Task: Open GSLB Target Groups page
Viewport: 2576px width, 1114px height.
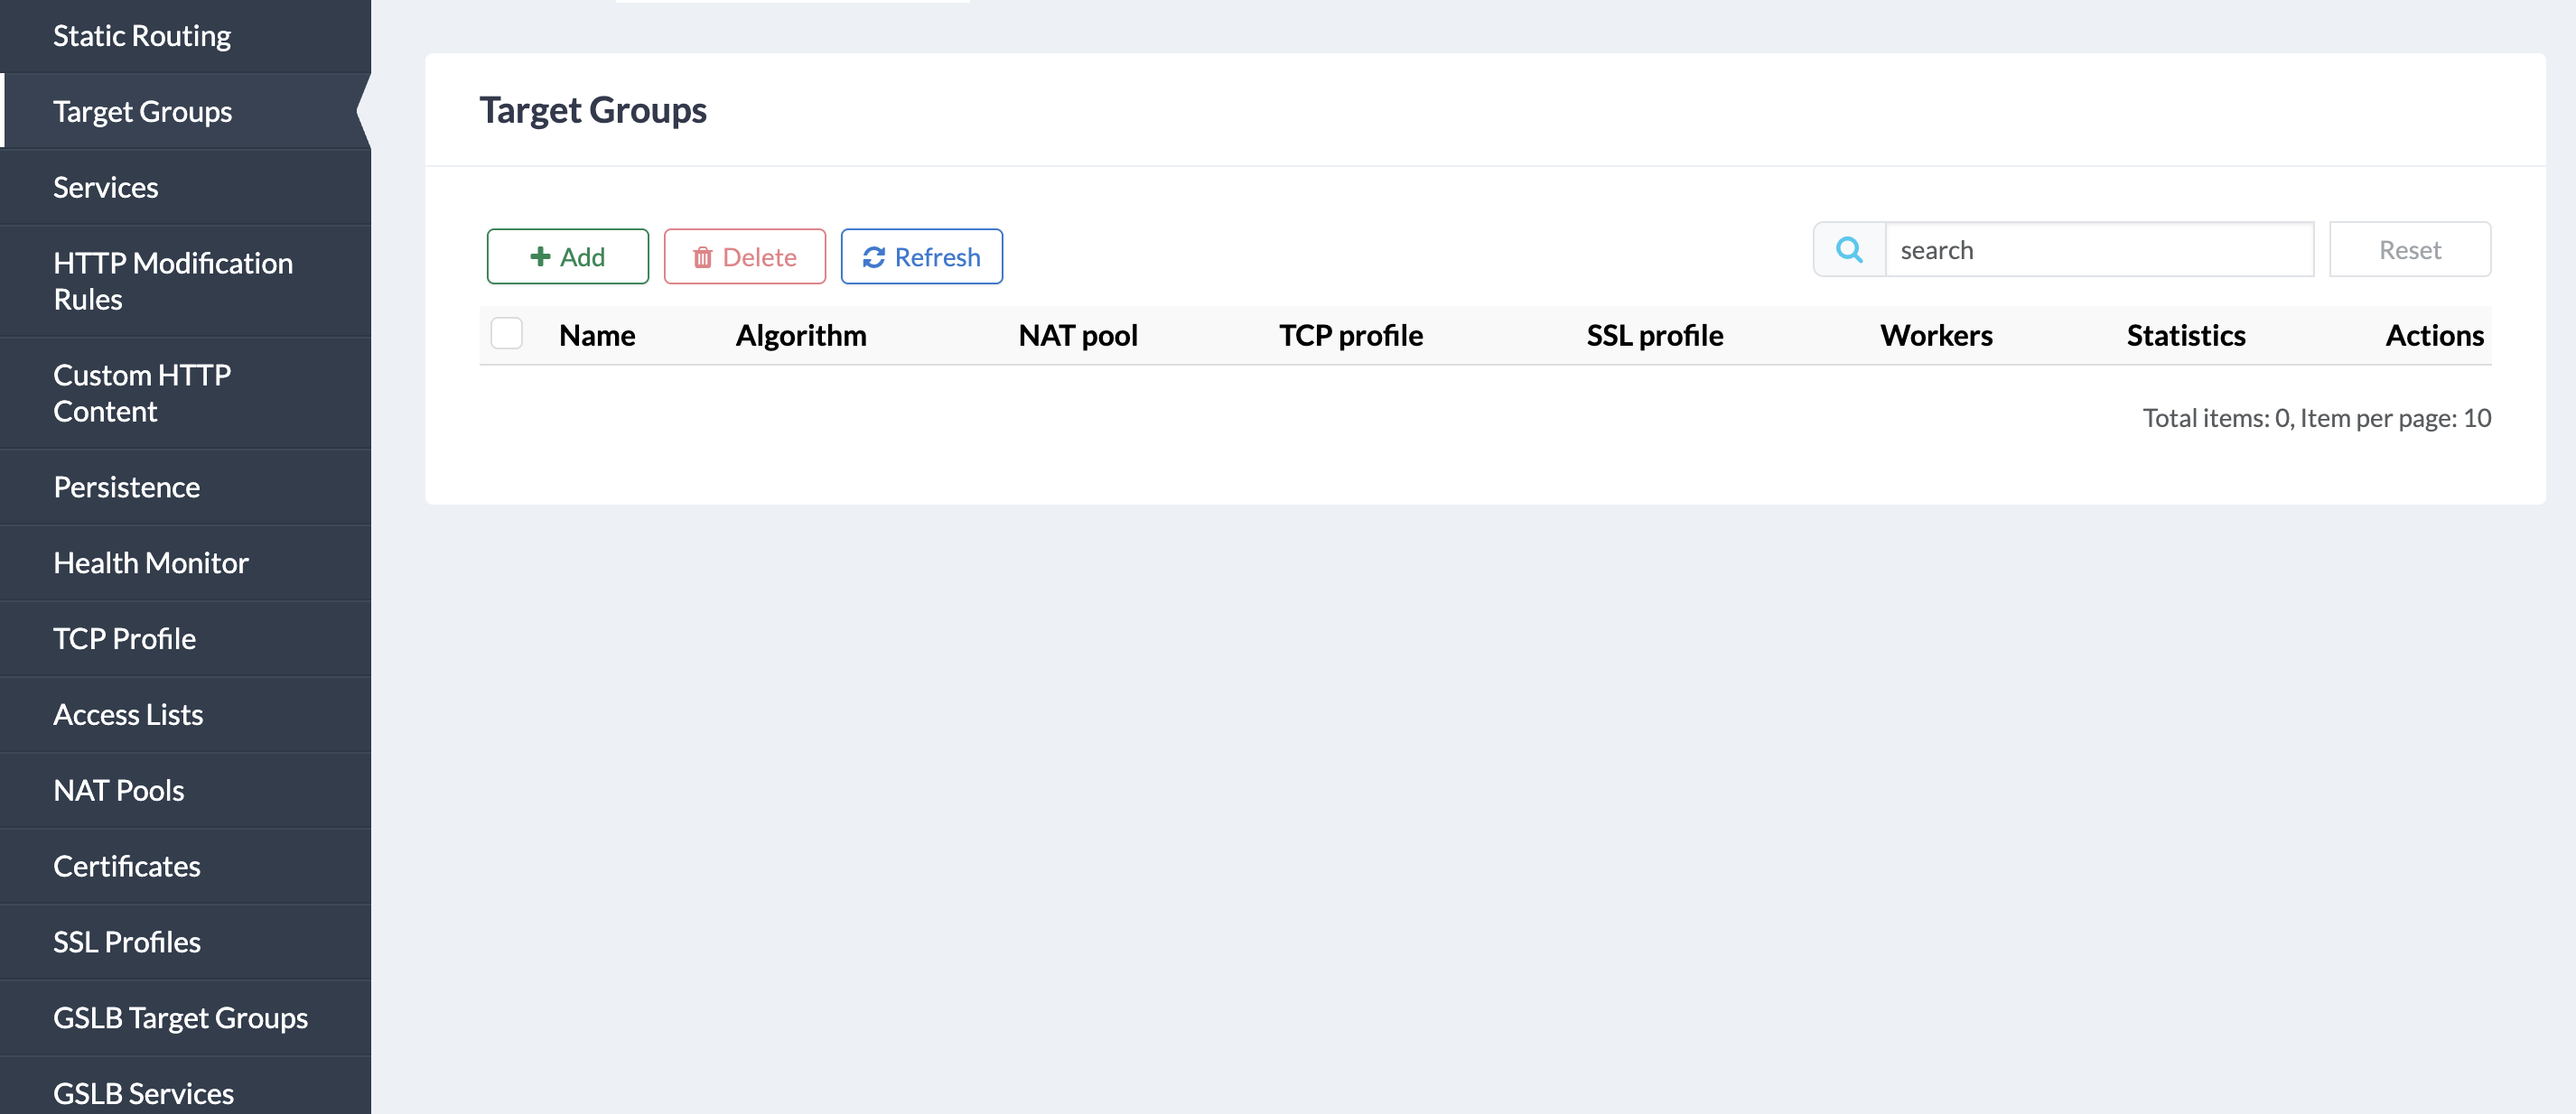Action: point(181,1018)
